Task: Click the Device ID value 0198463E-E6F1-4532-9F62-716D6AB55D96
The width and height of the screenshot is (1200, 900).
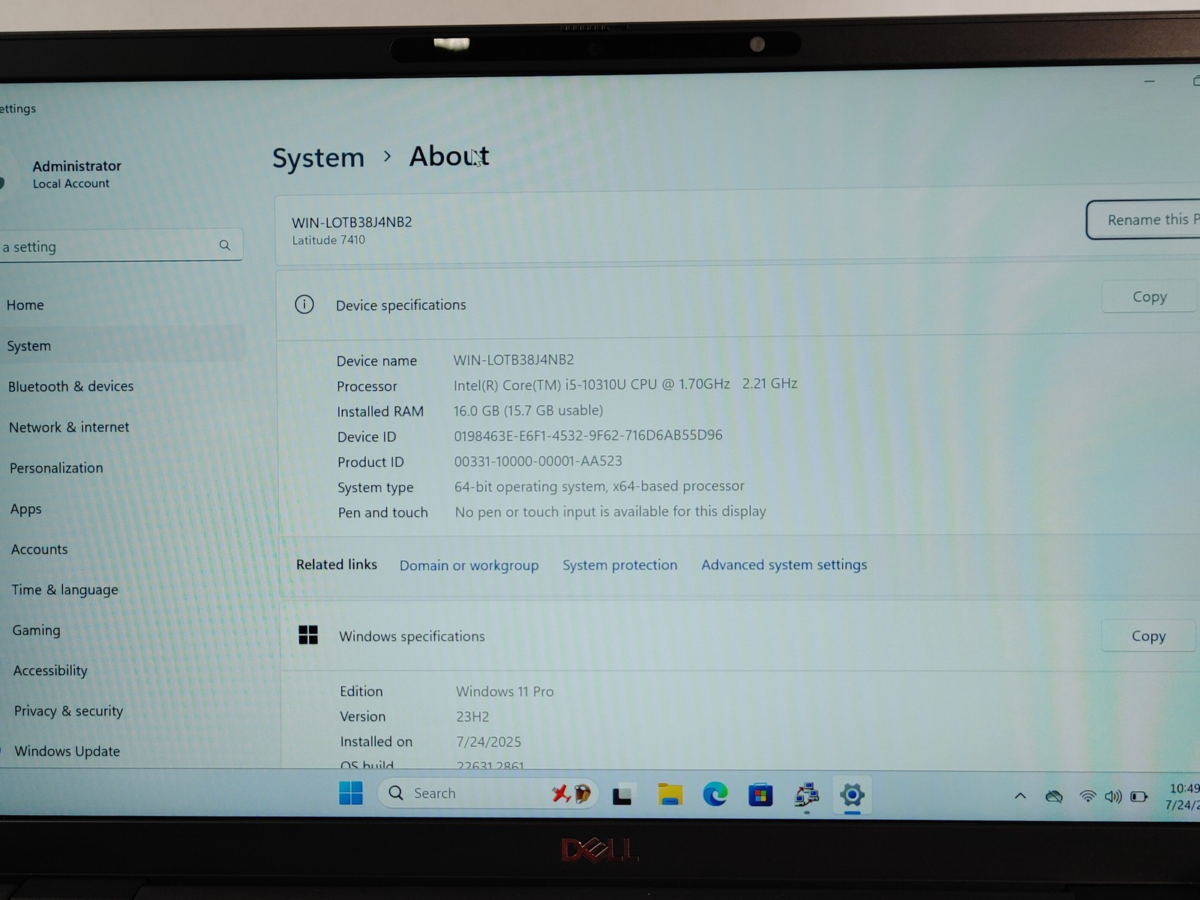Action: click(588, 435)
